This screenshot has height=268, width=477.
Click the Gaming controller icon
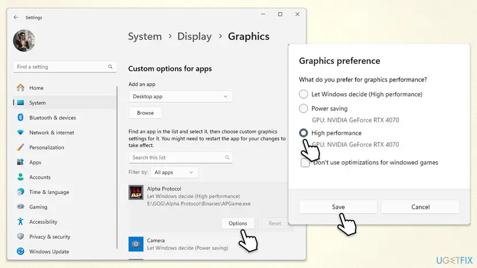click(x=20, y=206)
